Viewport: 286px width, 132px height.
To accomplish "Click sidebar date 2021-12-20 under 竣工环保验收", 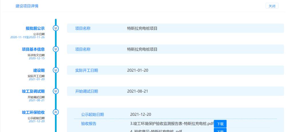I will 37,121.
